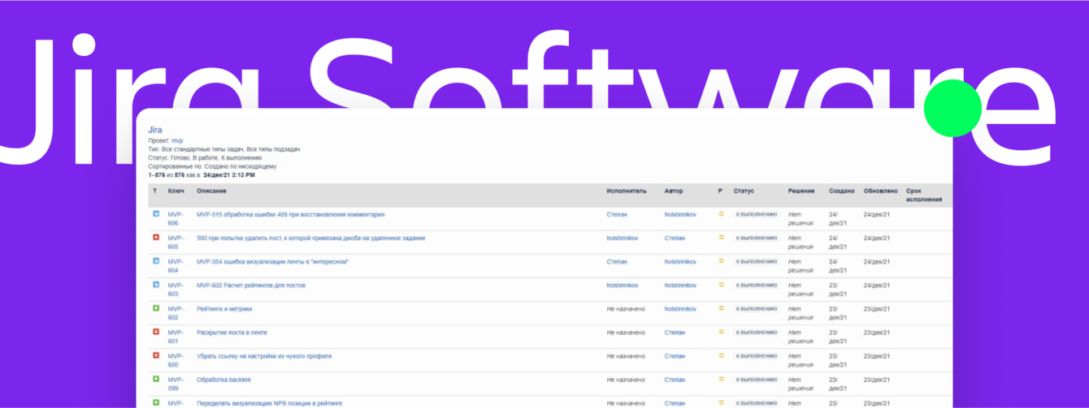Open the mvp project link

(177, 140)
